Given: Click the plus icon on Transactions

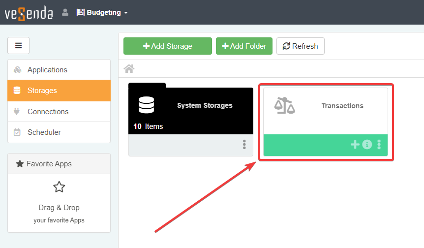Looking at the screenshot, I should coord(355,144).
